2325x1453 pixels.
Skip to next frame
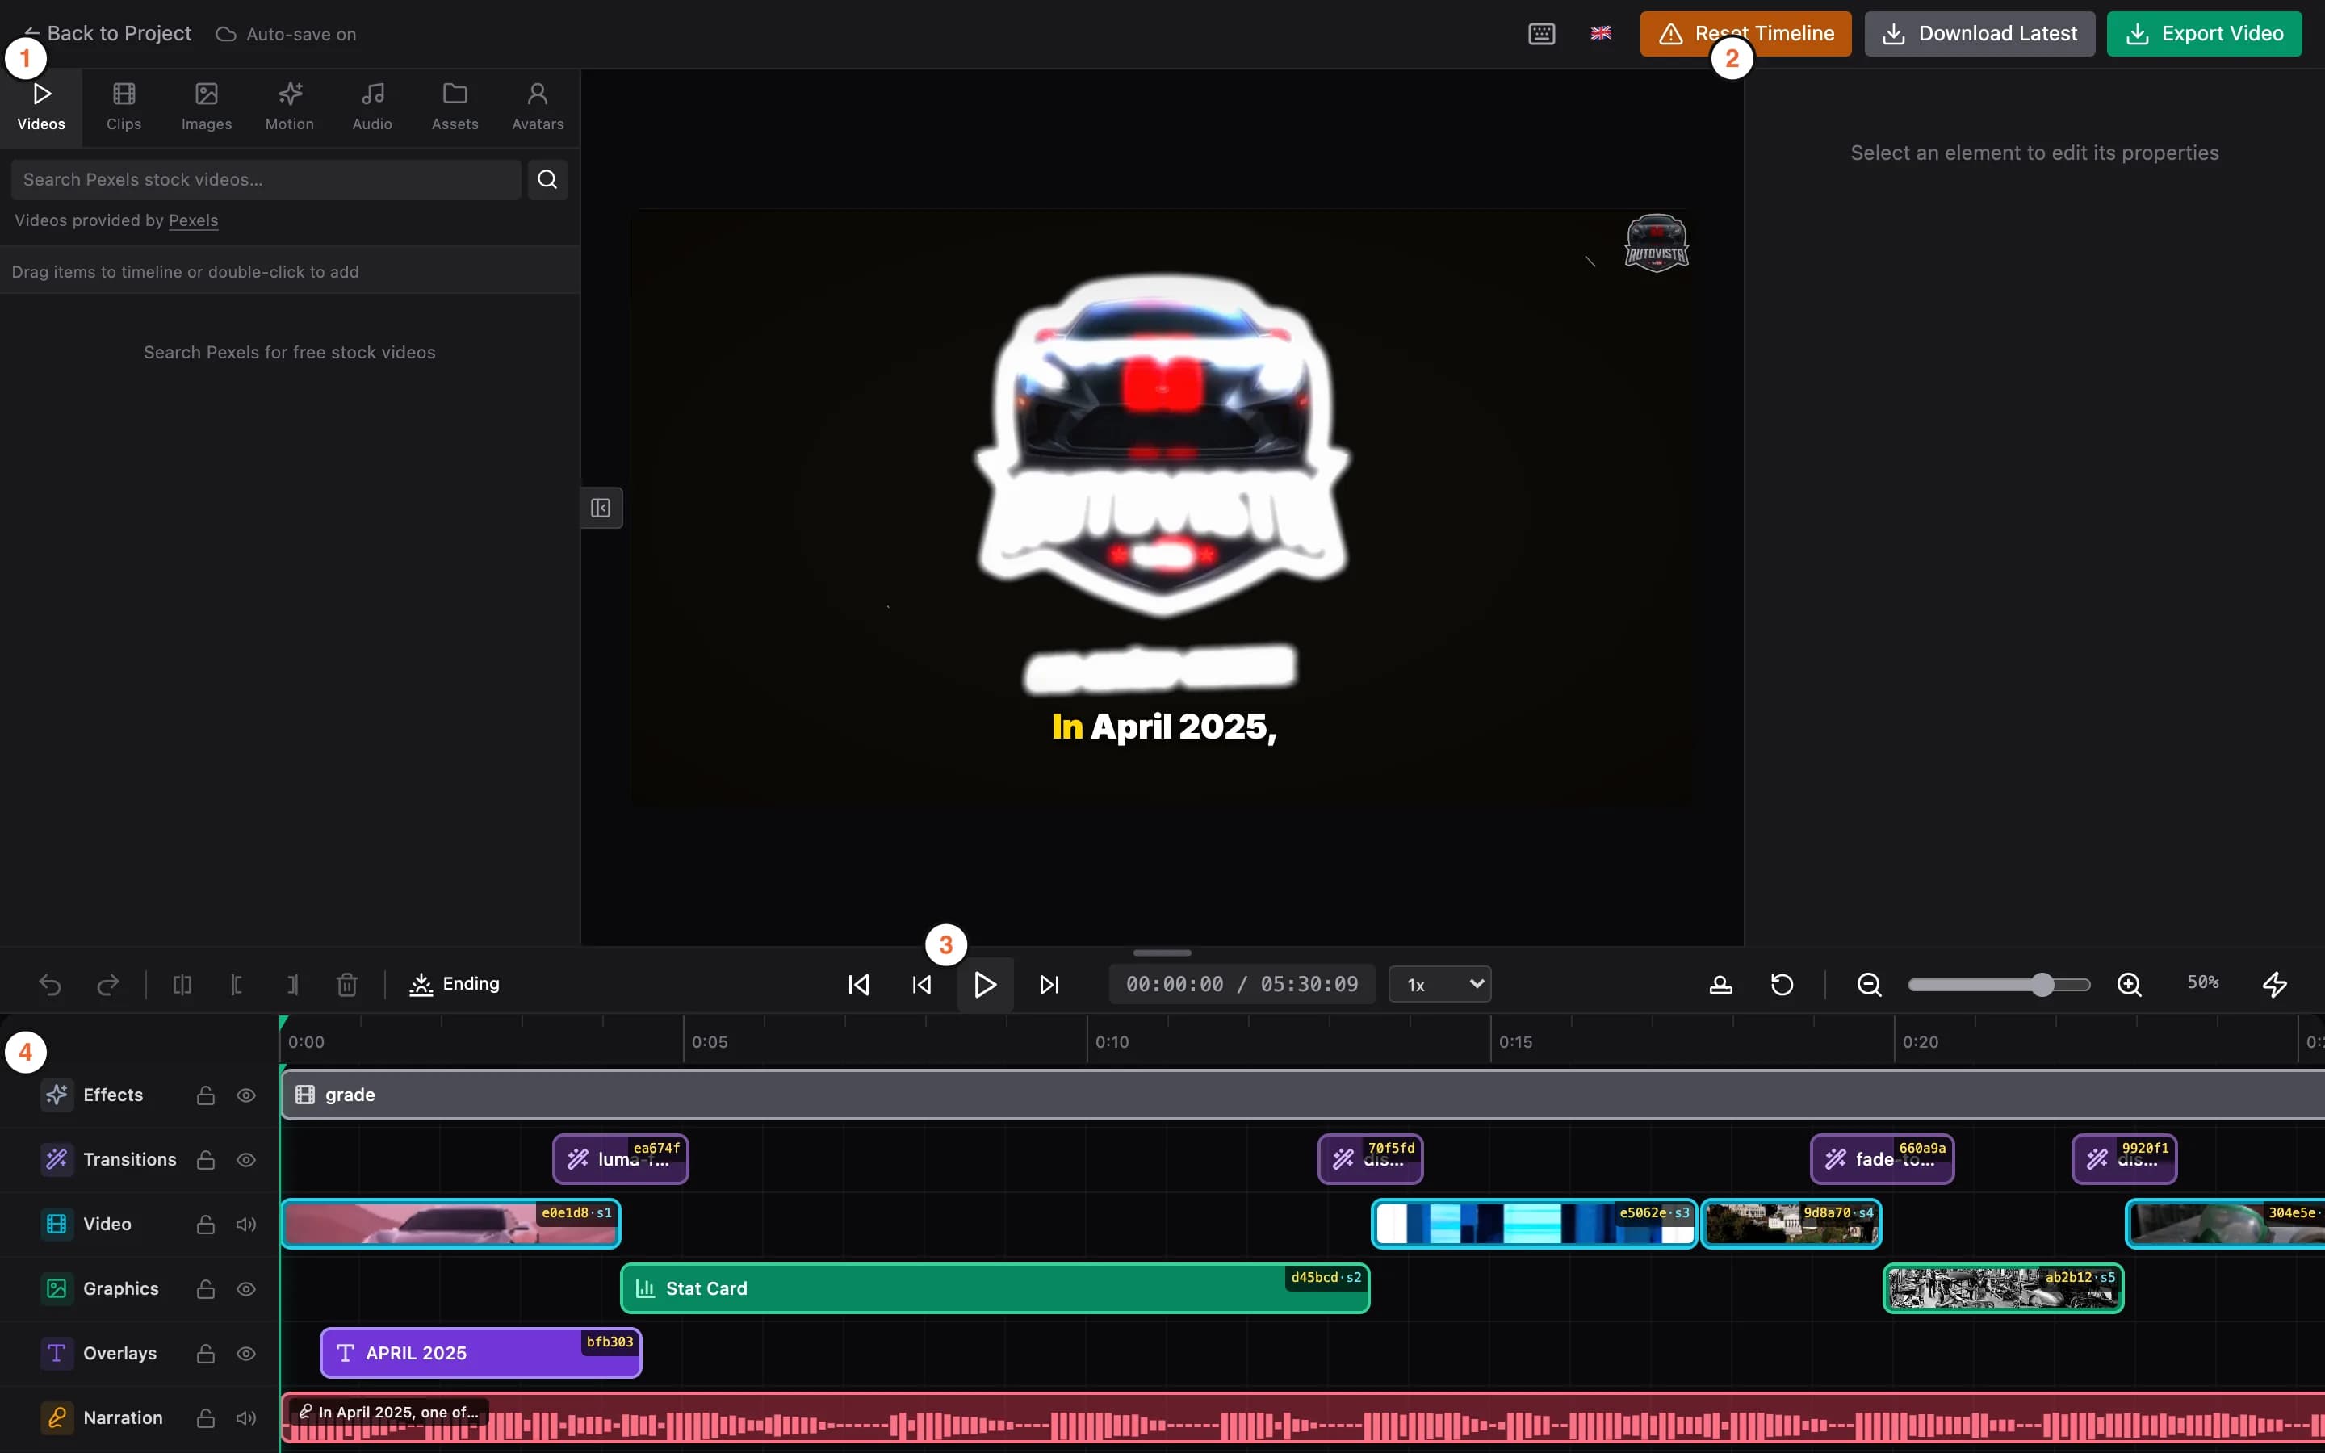pyautogui.click(x=1049, y=984)
